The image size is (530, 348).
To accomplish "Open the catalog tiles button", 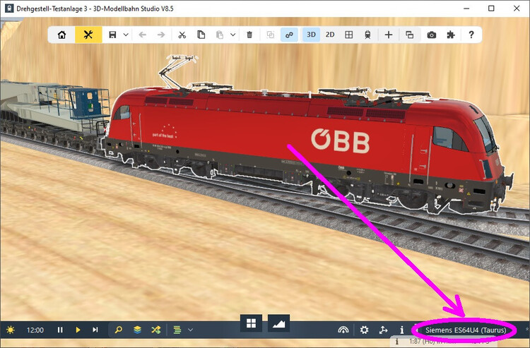I will (251, 323).
